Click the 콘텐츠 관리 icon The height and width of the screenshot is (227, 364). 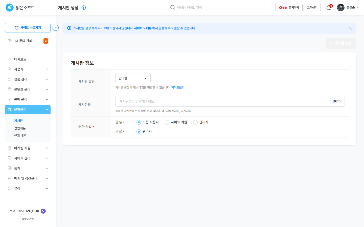[x=10, y=89]
